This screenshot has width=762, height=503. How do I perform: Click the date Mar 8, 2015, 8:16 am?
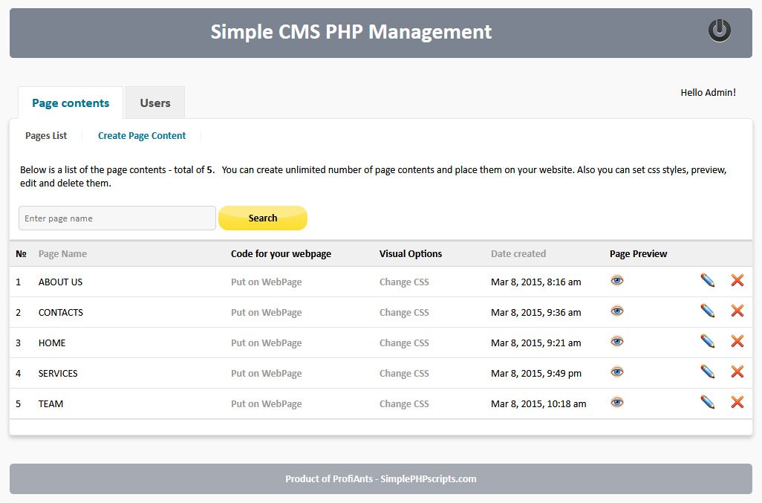click(x=536, y=282)
